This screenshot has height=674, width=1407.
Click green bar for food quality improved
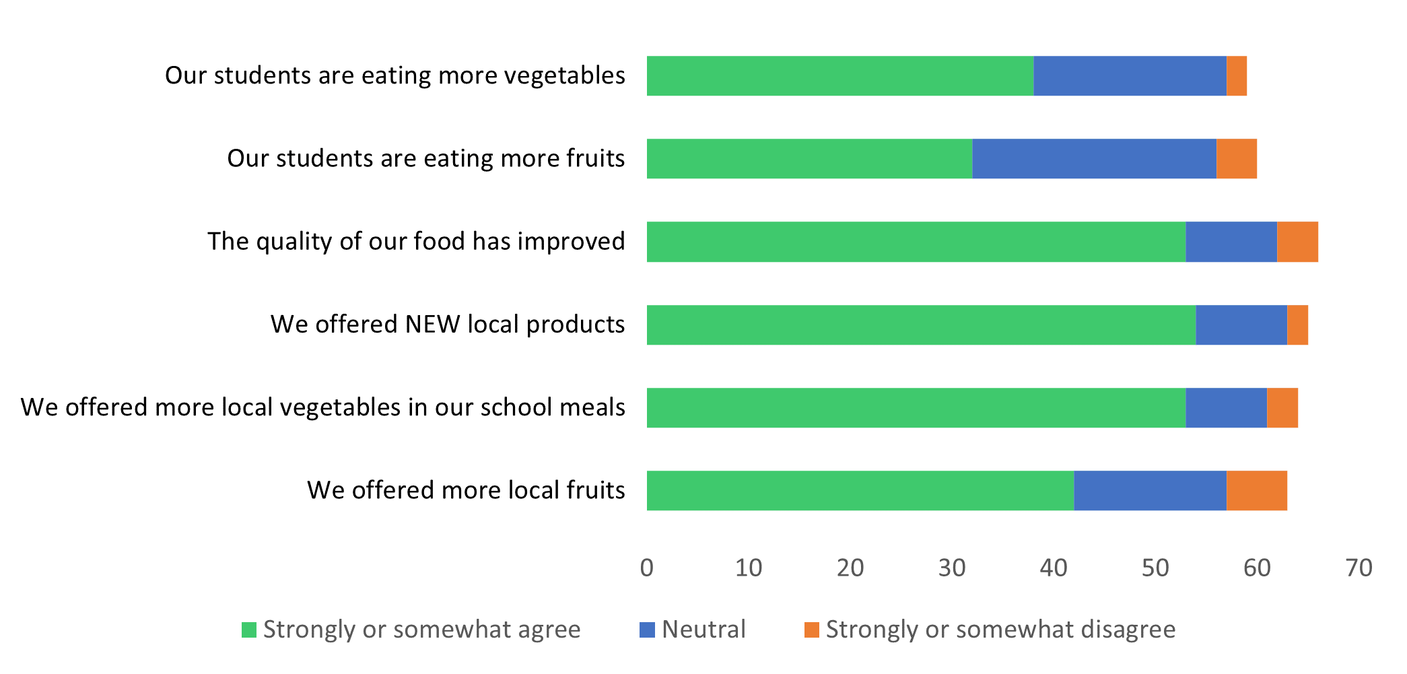[916, 242]
